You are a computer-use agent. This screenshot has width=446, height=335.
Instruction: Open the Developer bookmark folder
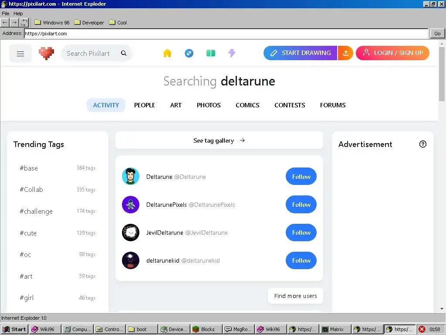point(89,23)
